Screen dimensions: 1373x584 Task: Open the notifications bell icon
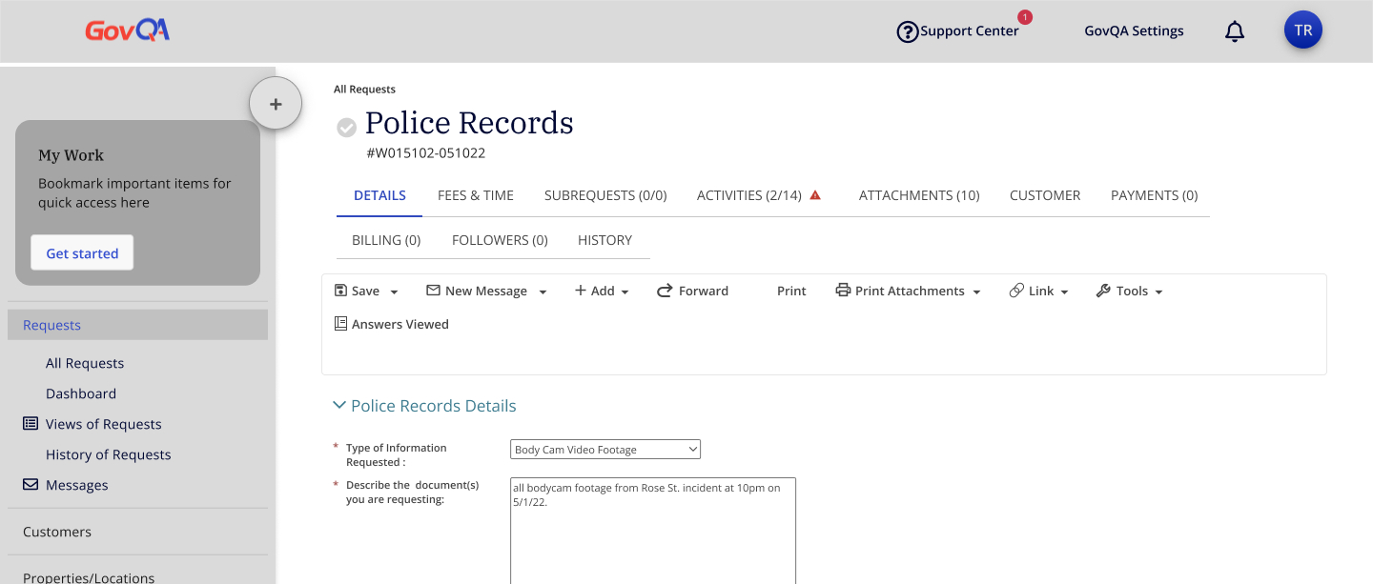coord(1235,31)
